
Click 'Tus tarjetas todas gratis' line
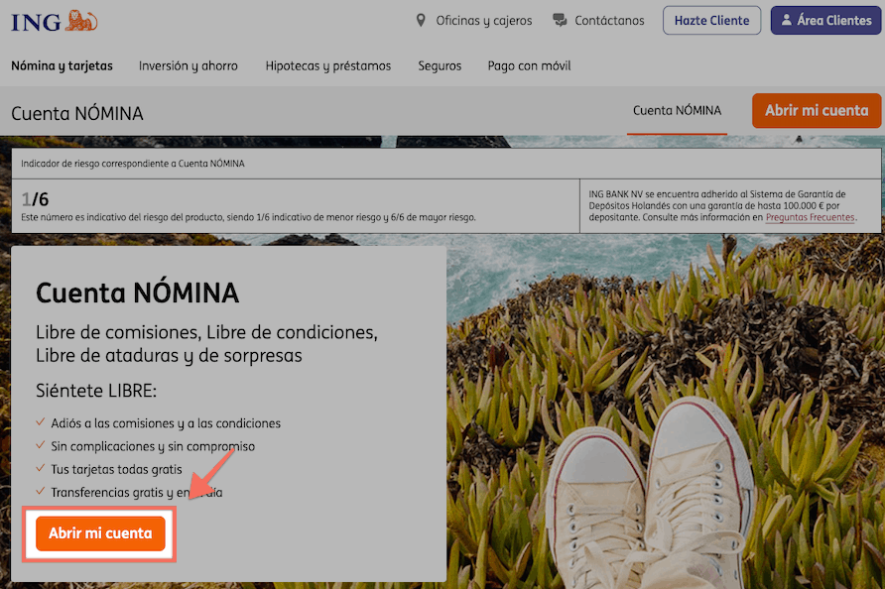pyautogui.click(x=116, y=469)
